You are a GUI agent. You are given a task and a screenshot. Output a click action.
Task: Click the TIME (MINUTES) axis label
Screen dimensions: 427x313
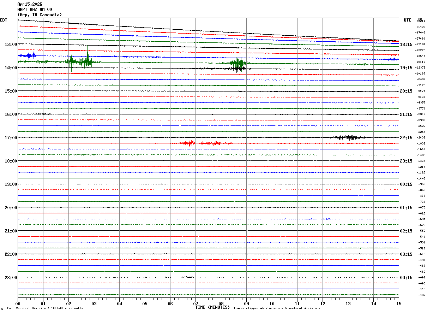click(x=212, y=307)
